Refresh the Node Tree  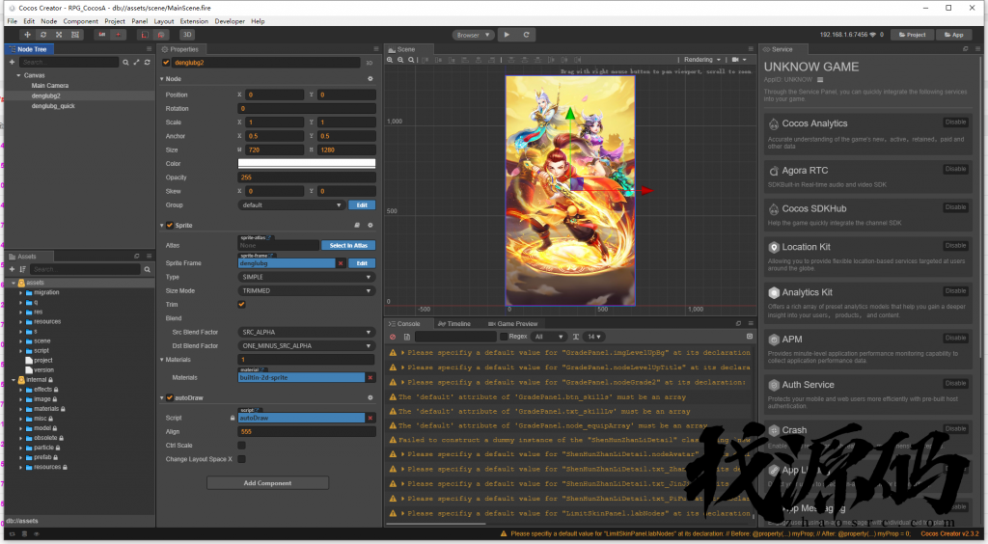(x=148, y=63)
